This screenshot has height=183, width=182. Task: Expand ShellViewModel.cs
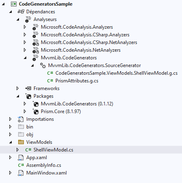[x=17, y=150]
